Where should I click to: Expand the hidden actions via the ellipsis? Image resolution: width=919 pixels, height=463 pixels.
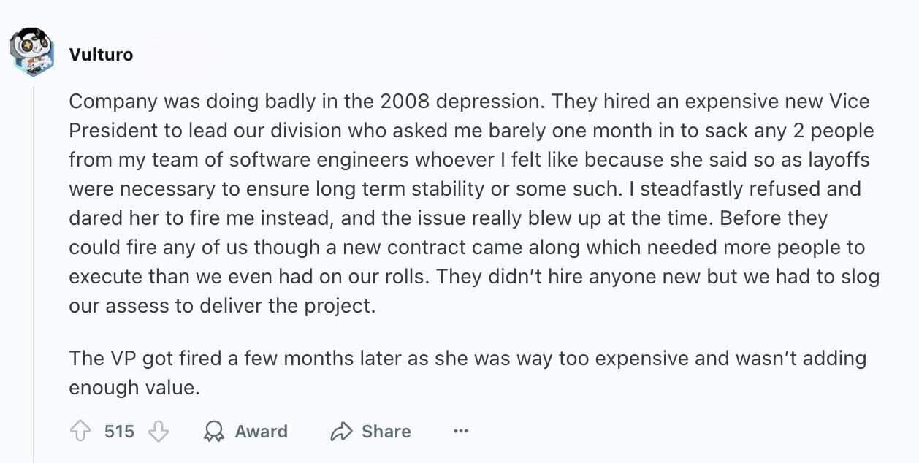[x=461, y=431]
